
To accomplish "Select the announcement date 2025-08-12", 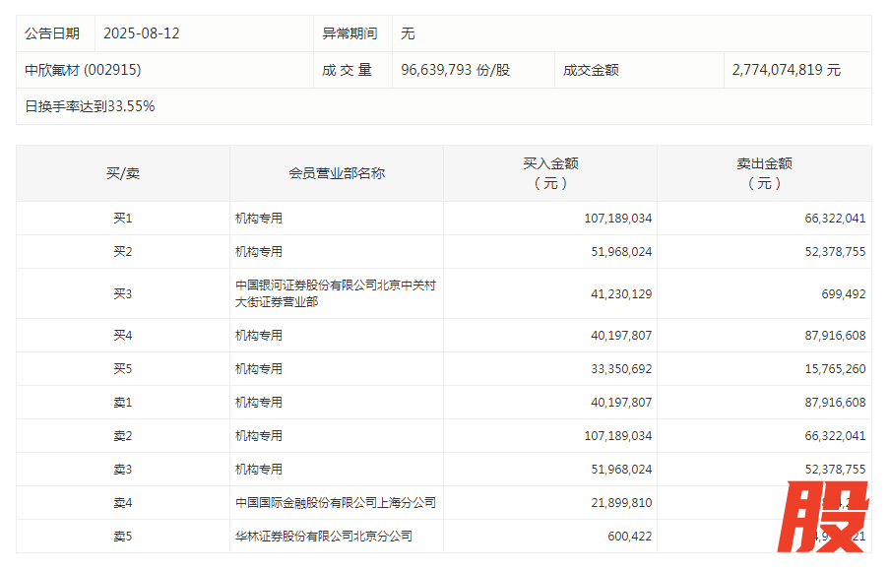I will (141, 33).
